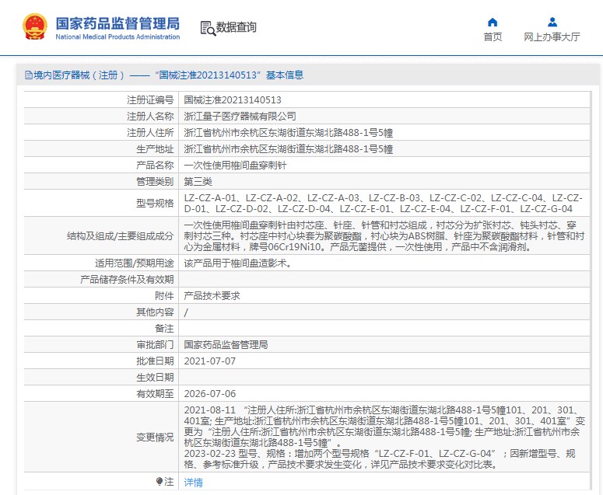
Task: Click registration number 国械注准20213140513 cell
Action: pos(232,100)
